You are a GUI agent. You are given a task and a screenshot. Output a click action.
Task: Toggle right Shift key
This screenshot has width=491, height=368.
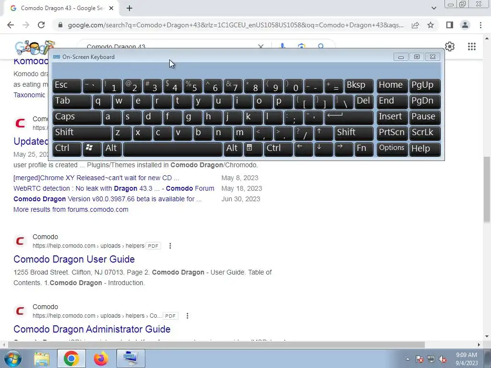[x=354, y=134]
